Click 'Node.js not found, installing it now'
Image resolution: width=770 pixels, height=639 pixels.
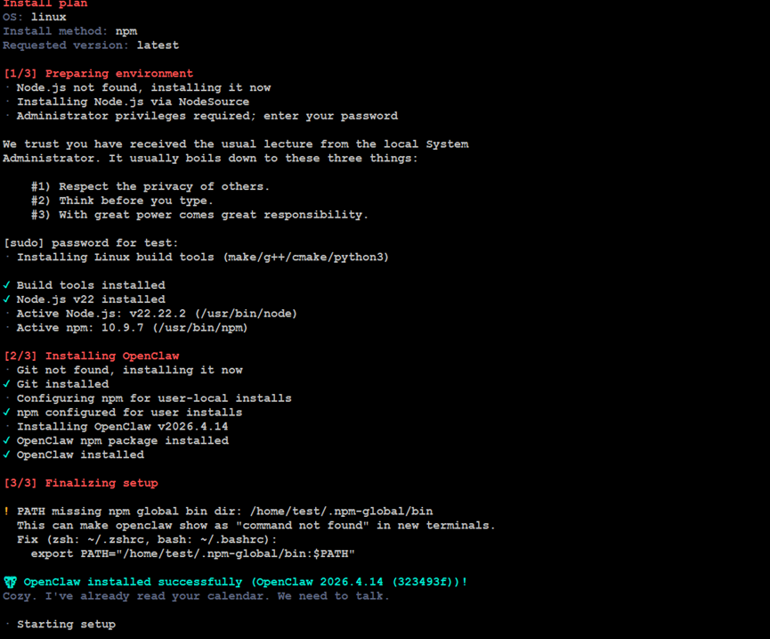coord(143,87)
